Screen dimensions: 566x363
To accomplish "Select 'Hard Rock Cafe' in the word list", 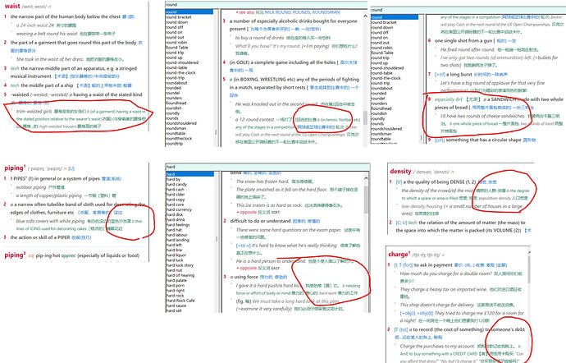I will 180,301.
